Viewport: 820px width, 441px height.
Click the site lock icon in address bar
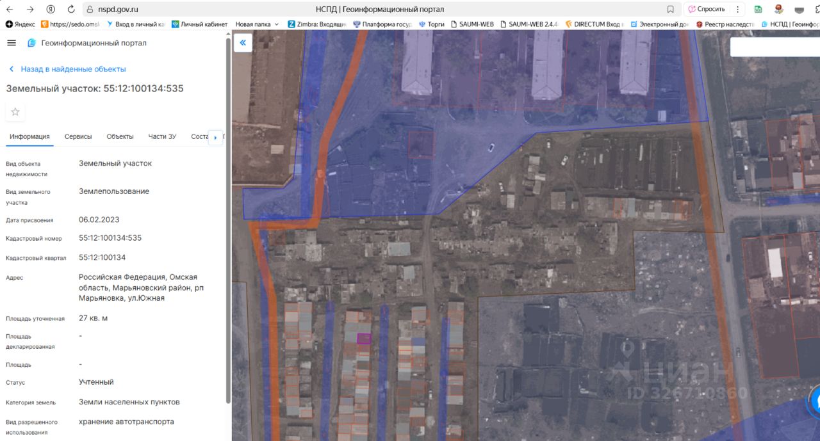pos(90,10)
